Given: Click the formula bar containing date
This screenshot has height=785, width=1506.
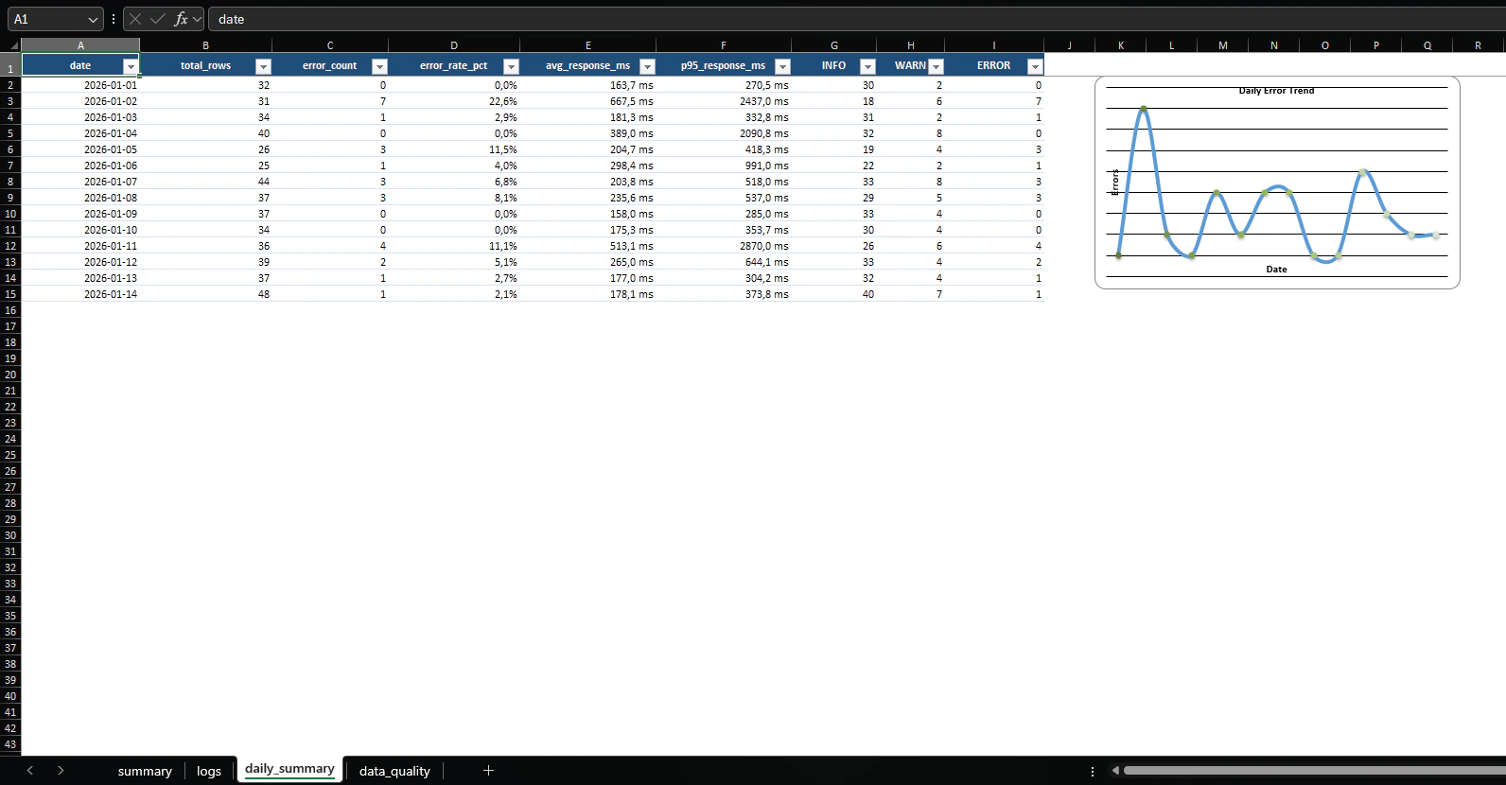Looking at the screenshot, I should 856,19.
